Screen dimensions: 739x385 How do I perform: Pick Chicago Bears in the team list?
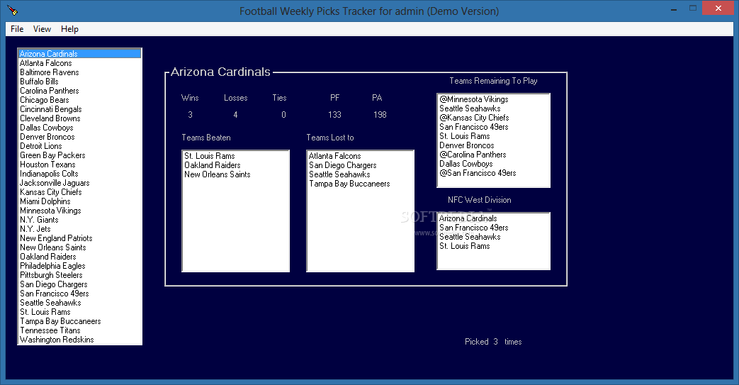click(79, 99)
